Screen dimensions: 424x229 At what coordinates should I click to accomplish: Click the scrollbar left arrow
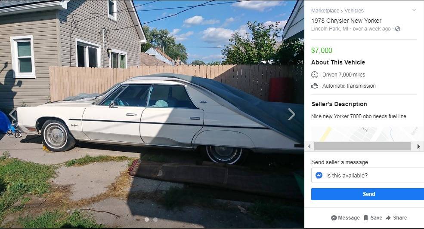pyautogui.click(x=309, y=147)
